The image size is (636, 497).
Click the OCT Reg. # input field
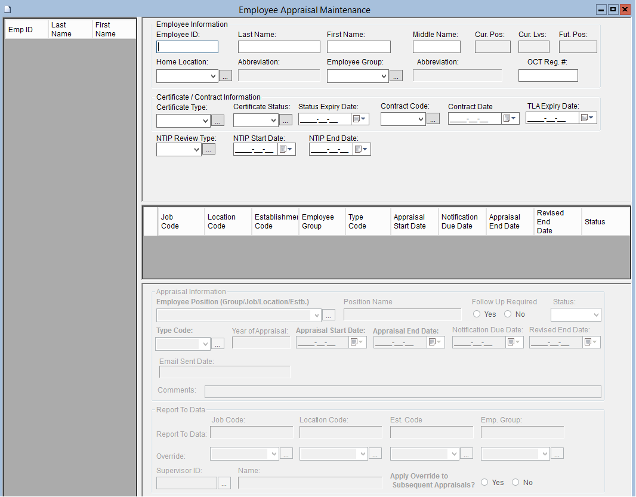pos(548,76)
